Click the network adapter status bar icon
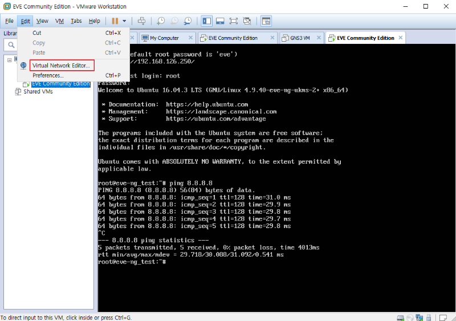 point(419,317)
